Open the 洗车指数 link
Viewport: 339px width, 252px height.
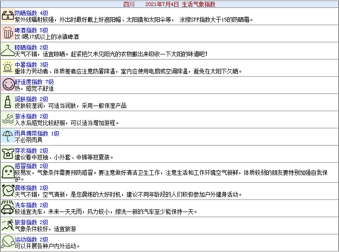[26, 205]
